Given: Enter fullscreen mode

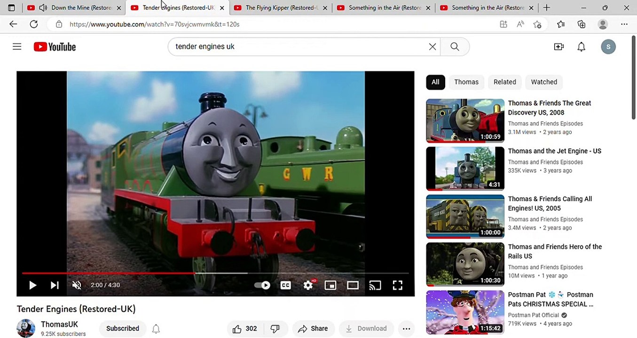Looking at the screenshot, I should (398, 285).
